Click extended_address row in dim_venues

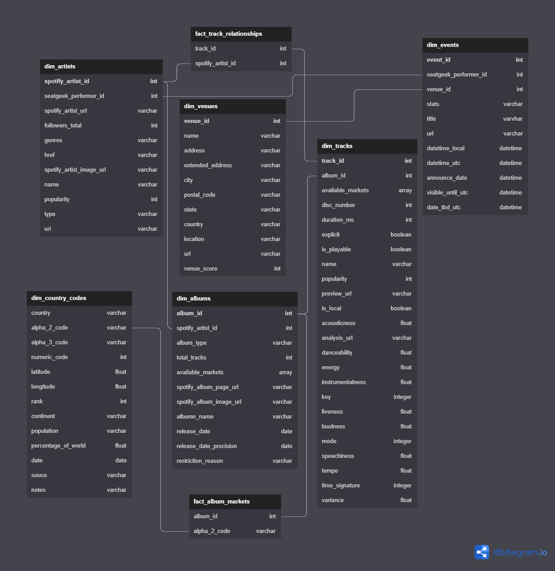pos(233,165)
